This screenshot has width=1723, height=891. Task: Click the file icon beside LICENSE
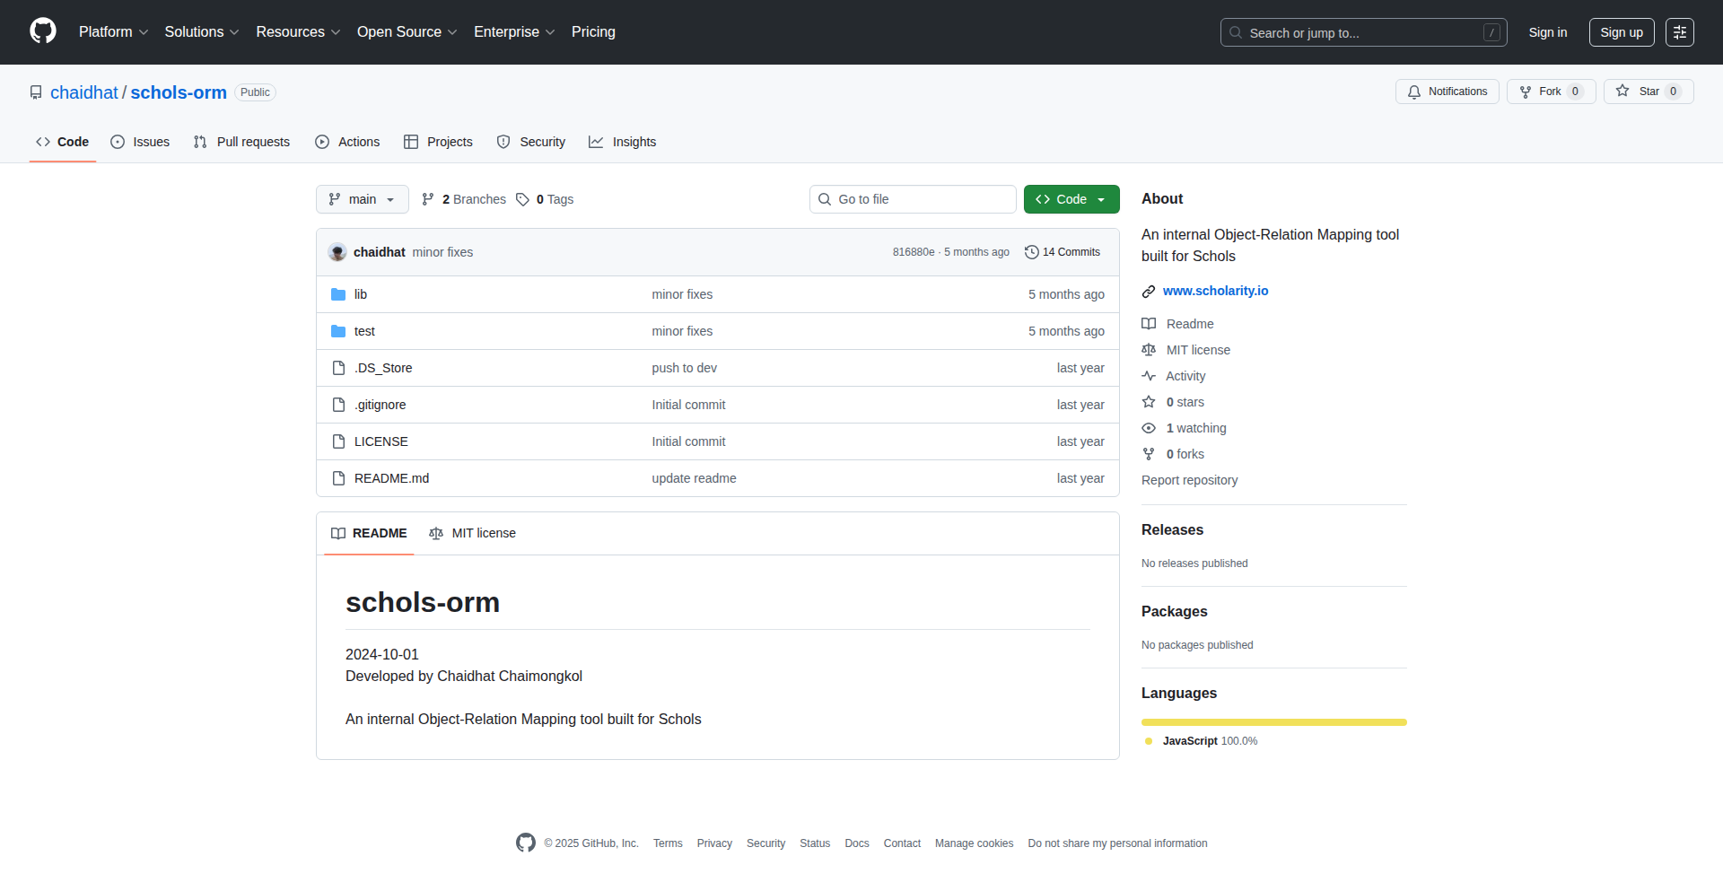pyautogui.click(x=338, y=441)
